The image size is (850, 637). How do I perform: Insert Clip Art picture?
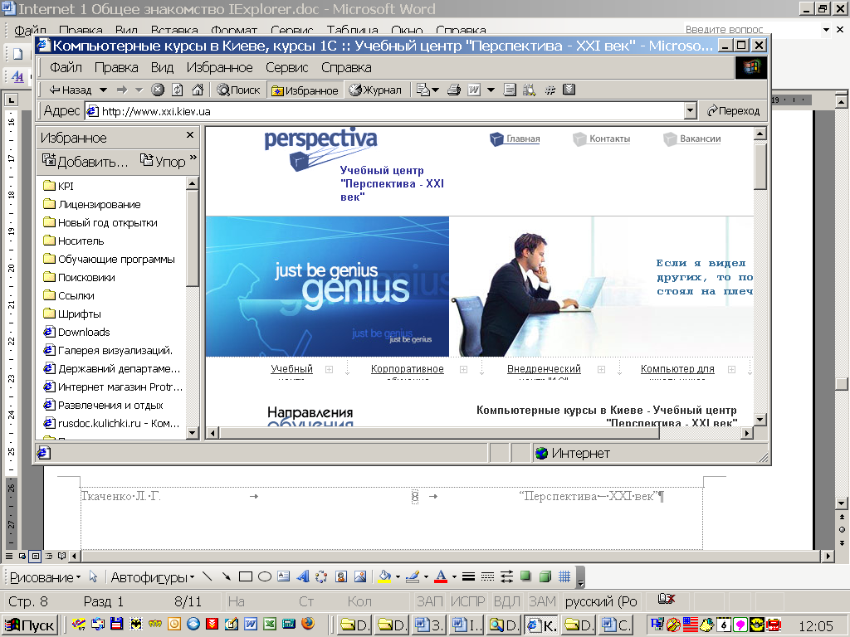click(x=341, y=577)
